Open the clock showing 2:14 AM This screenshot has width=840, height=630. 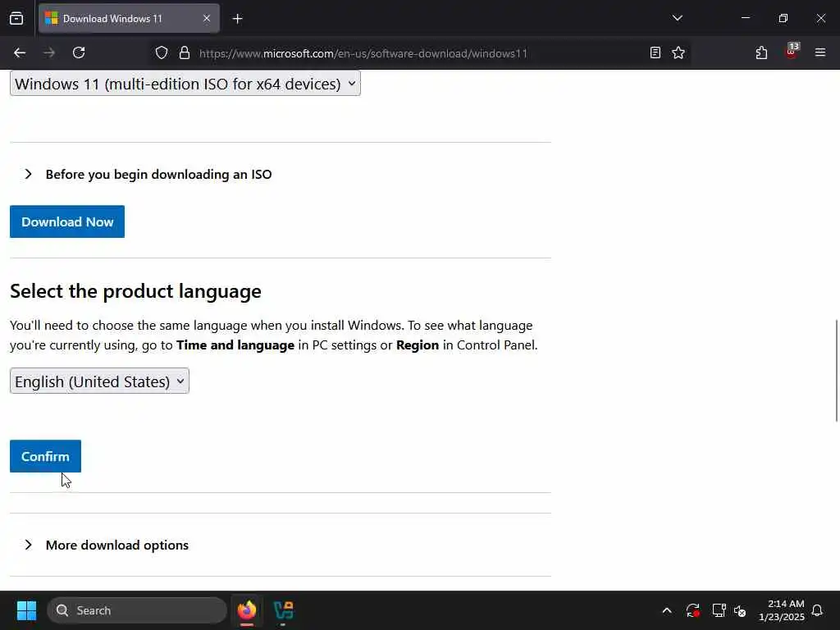pos(781,610)
